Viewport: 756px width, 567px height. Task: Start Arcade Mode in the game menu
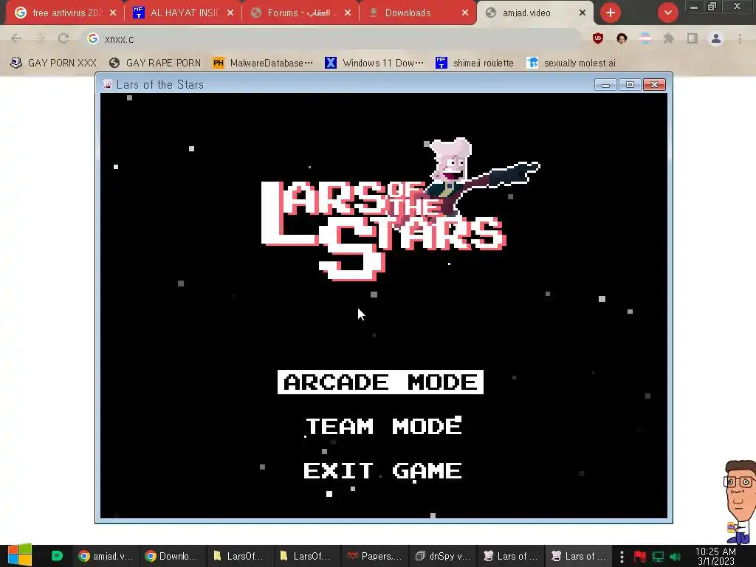[x=380, y=382]
